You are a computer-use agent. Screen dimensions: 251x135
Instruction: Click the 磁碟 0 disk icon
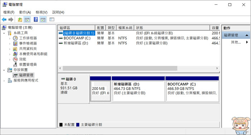point(63,79)
